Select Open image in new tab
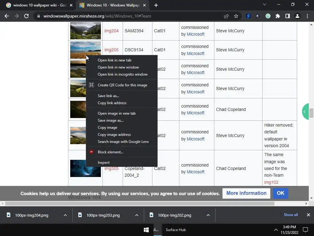Image resolution: width=314 pixels, height=236 pixels. click(121, 113)
